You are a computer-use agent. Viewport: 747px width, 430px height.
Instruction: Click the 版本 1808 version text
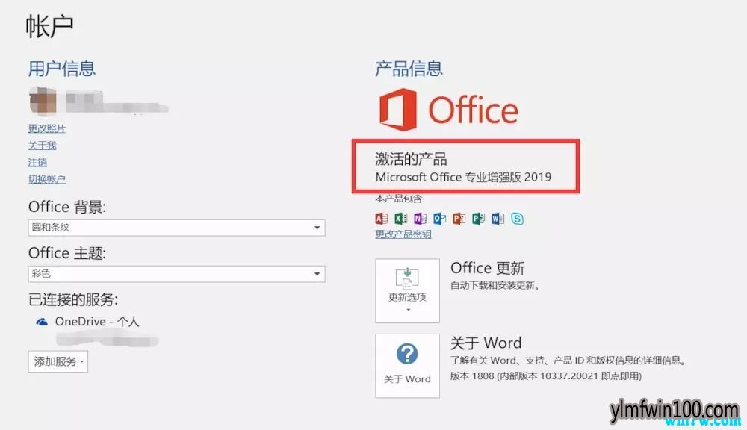[546, 376]
